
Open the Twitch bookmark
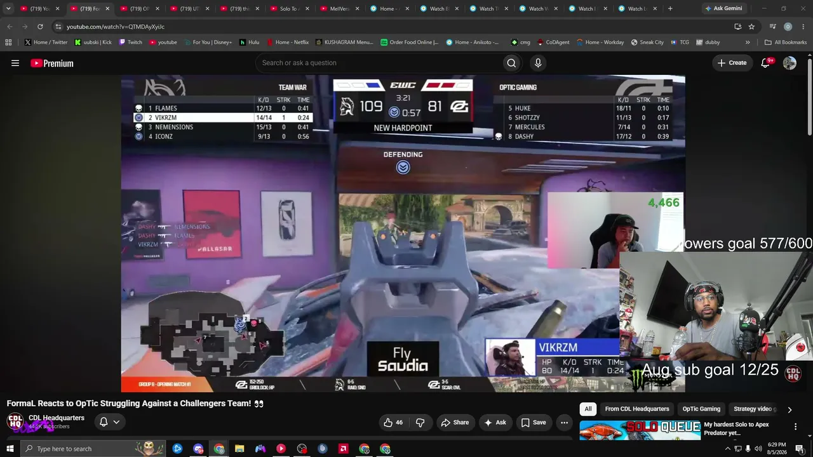pyautogui.click(x=131, y=43)
